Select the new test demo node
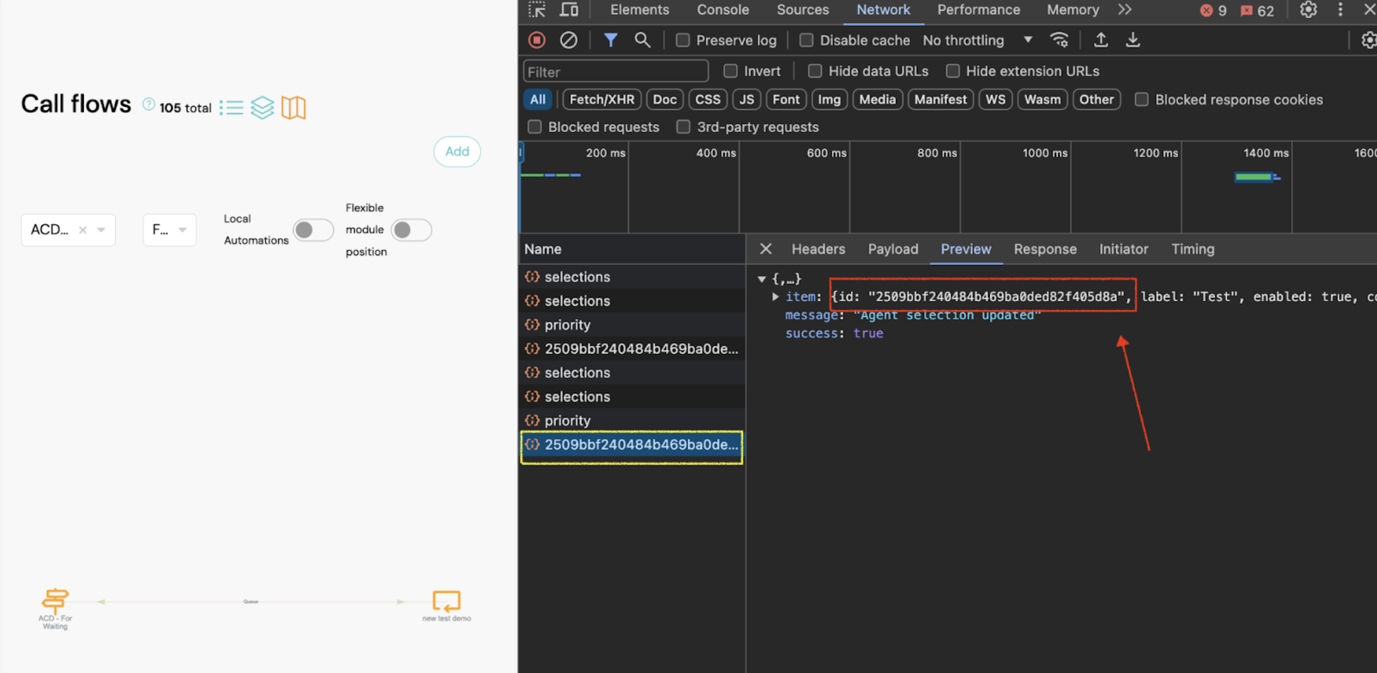Image resolution: width=1377 pixels, height=673 pixels. [x=447, y=606]
